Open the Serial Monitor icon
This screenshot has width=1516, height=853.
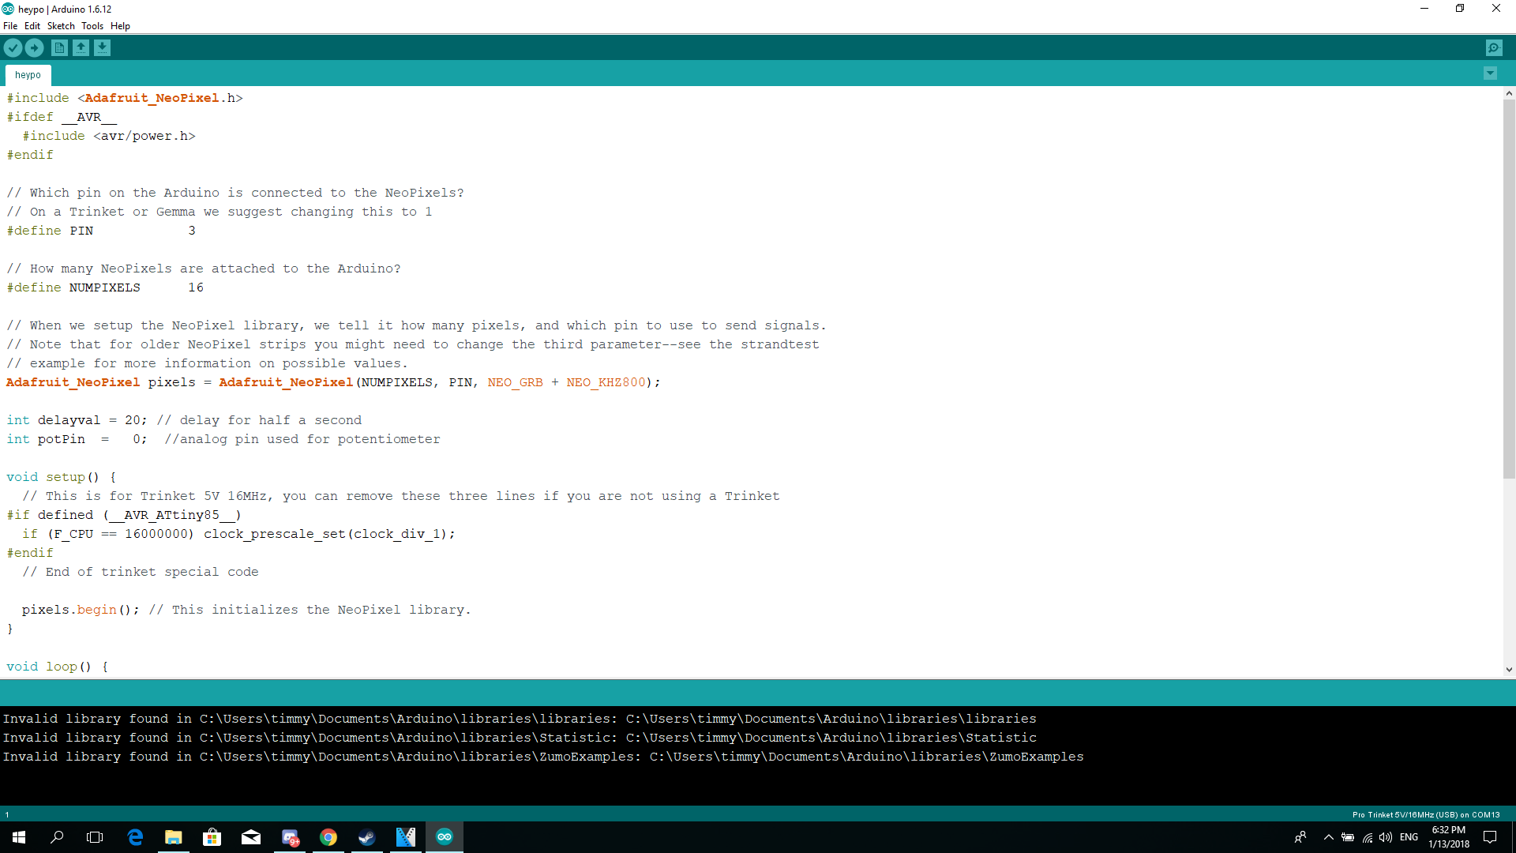[1495, 47]
